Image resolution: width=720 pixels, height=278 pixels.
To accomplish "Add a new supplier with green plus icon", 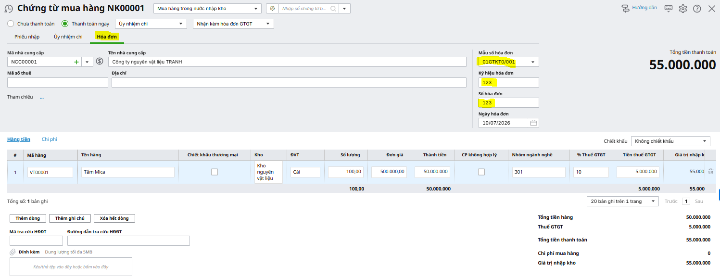I will (x=76, y=62).
